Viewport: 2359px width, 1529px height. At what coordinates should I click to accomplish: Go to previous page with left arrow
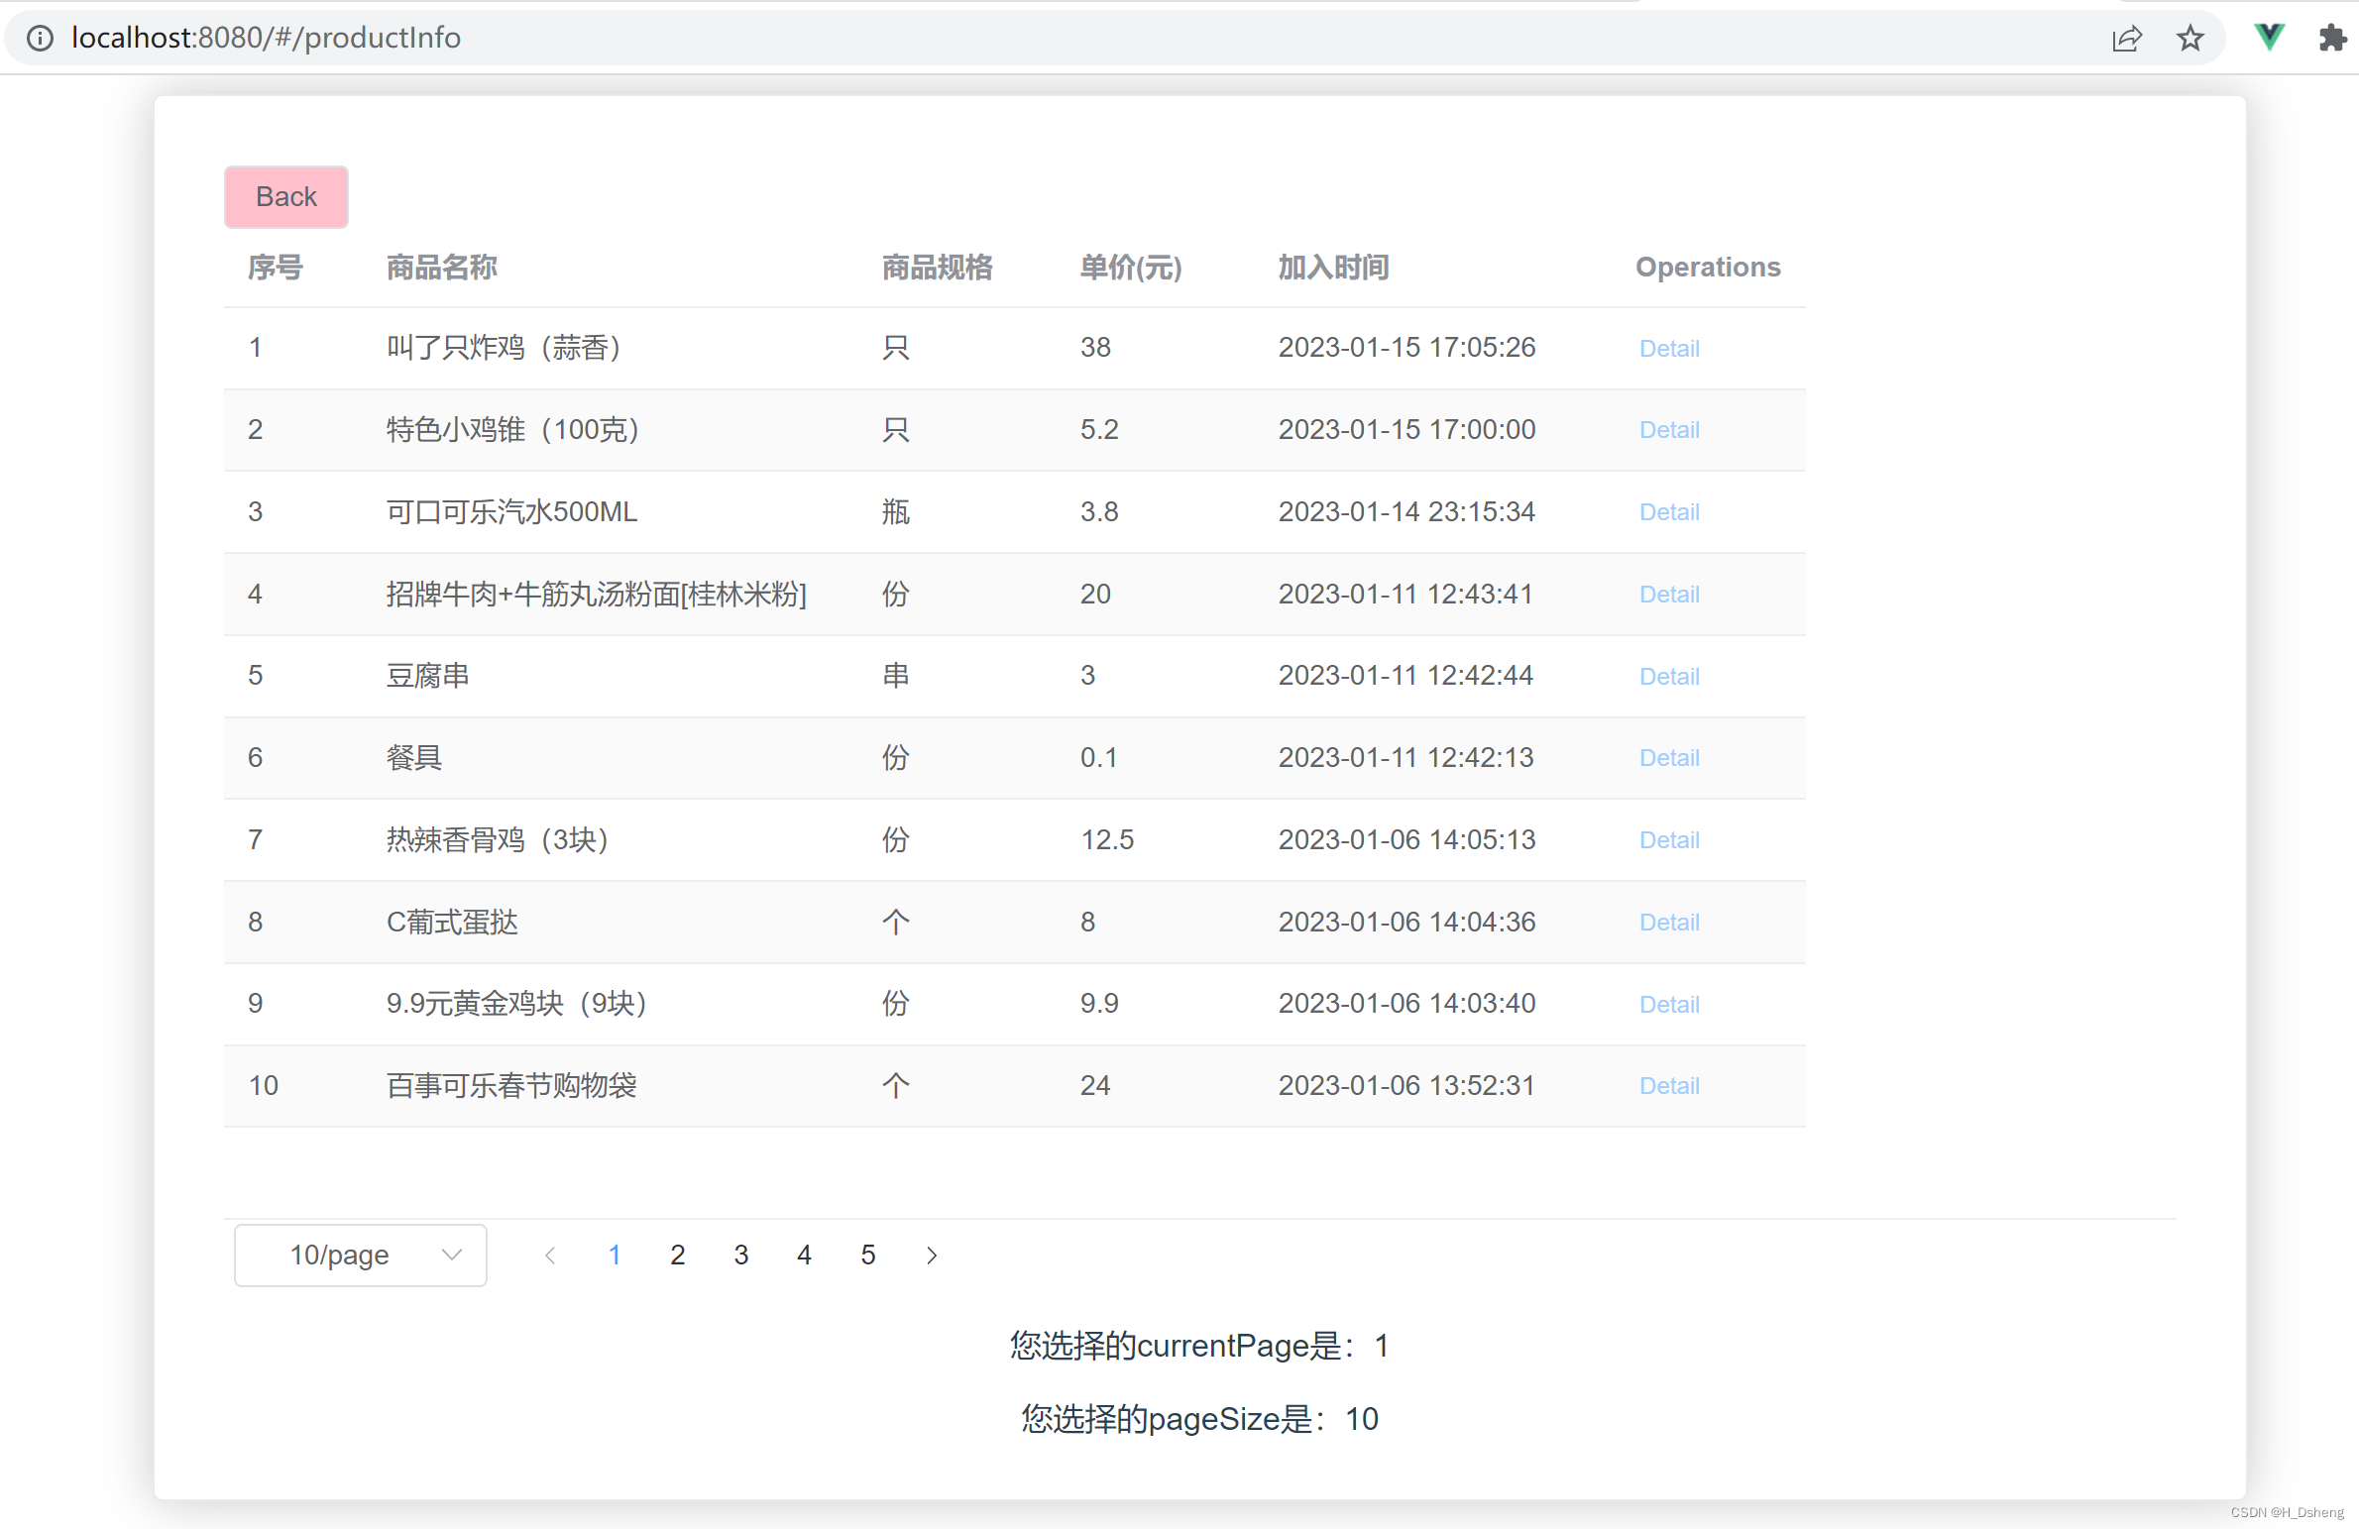coord(550,1256)
